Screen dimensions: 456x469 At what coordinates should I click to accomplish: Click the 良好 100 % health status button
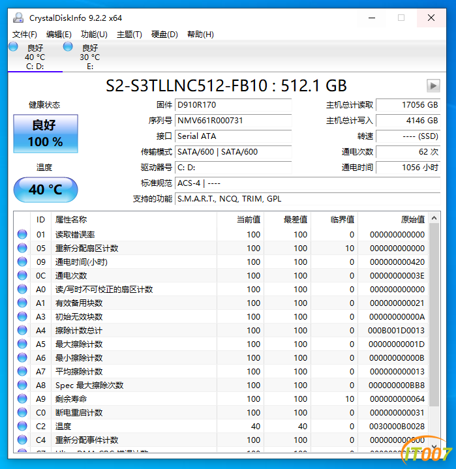click(46, 134)
